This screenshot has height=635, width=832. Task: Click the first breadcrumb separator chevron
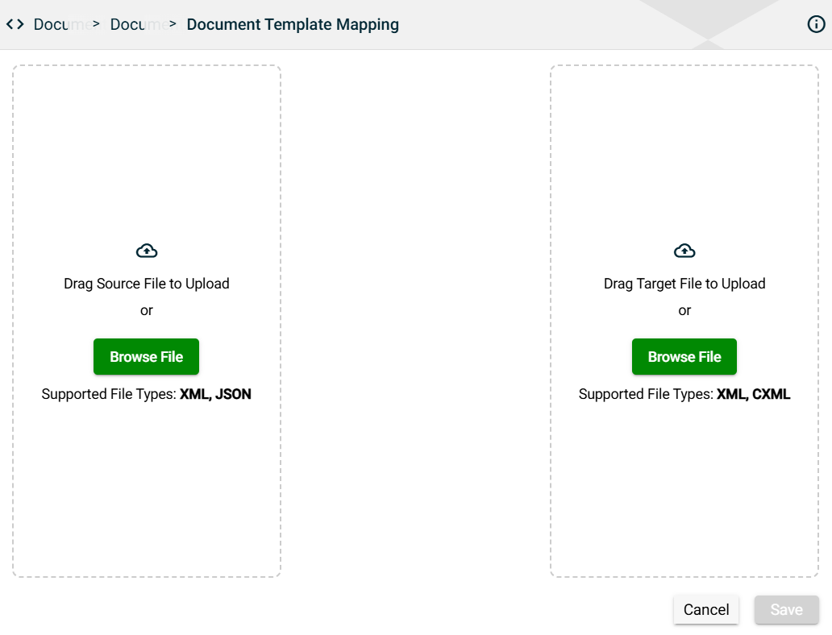[96, 24]
